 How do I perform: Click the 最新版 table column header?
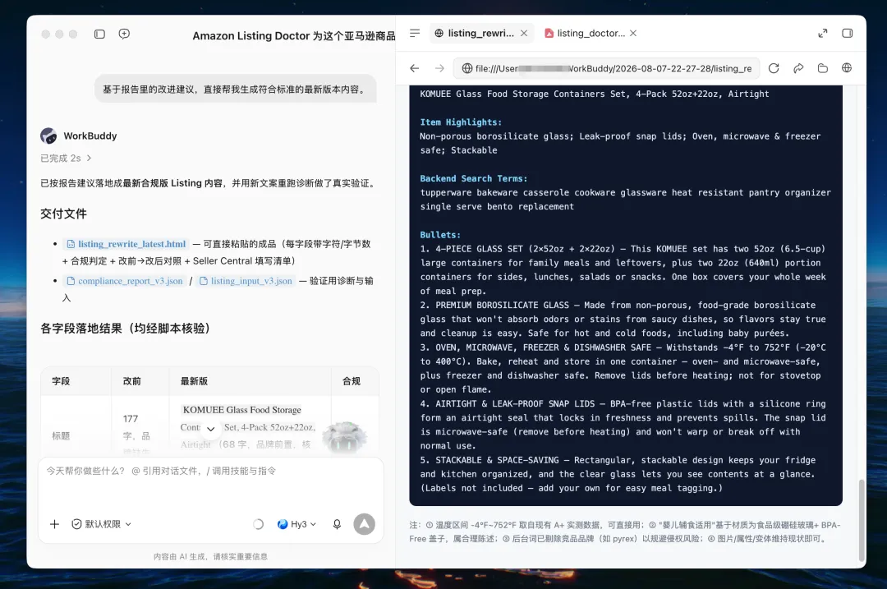tap(194, 381)
